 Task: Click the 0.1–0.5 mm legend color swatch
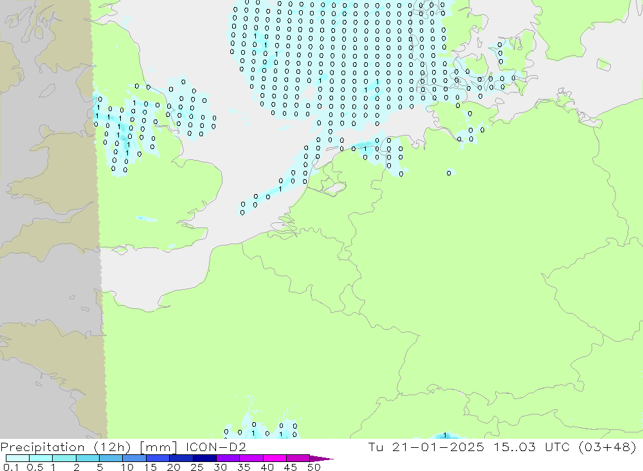pos(17,458)
